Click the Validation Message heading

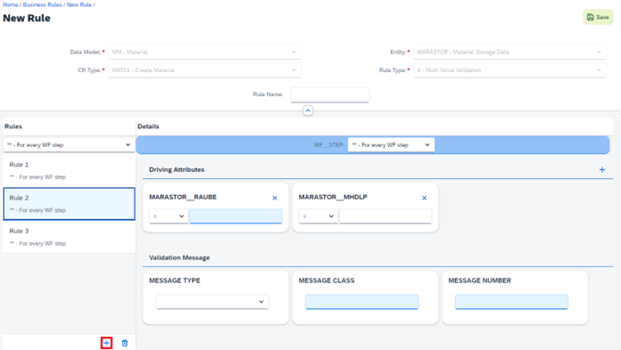(179, 258)
